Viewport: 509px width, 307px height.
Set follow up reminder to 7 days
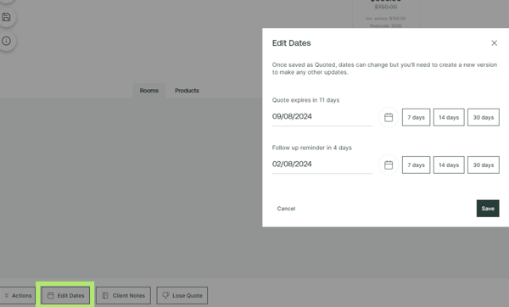tap(416, 165)
